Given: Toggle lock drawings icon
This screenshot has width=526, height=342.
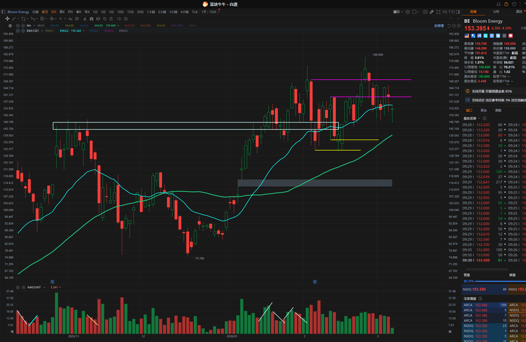Looking at the screenshot, I should (x=98, y=19).
